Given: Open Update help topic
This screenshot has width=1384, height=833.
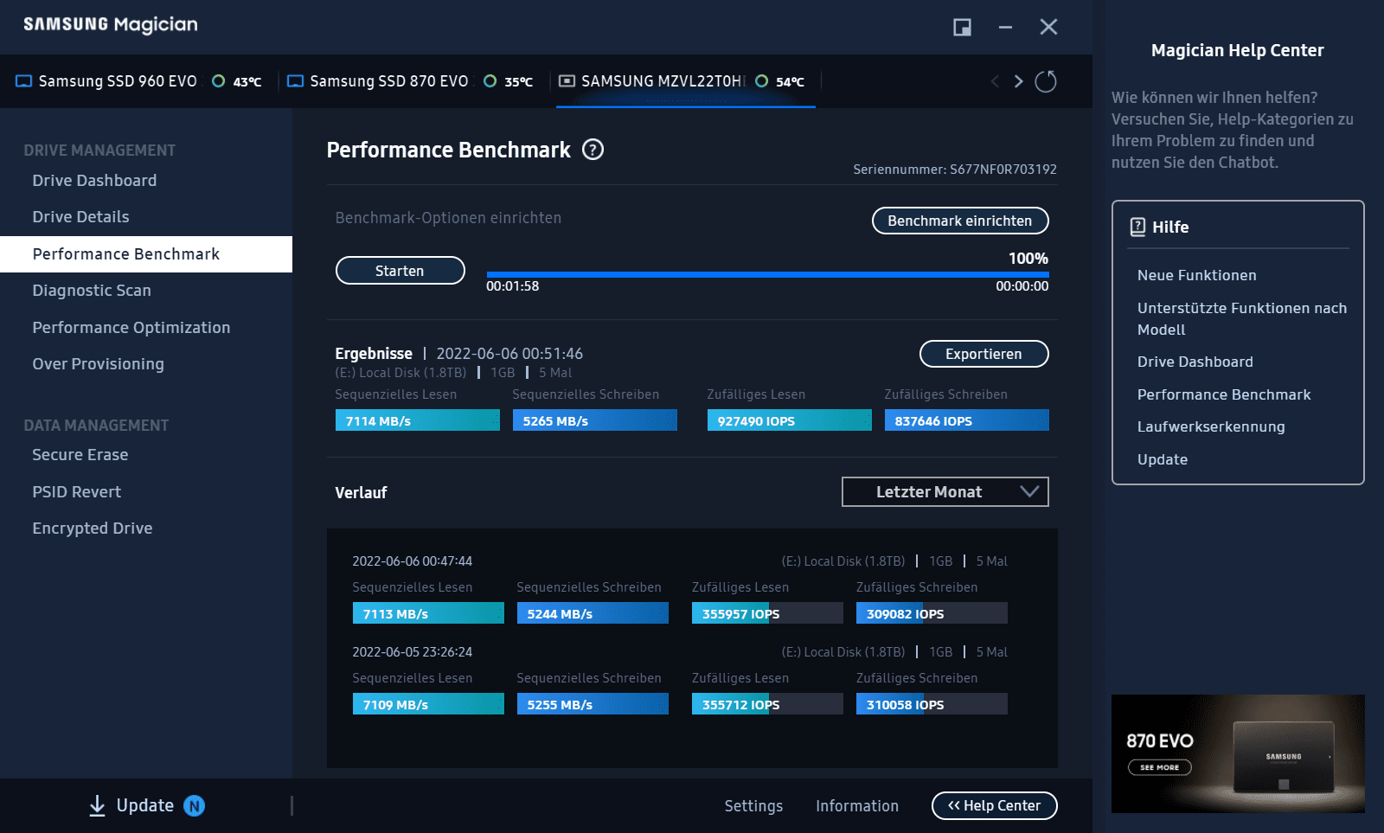Looking at the screenshot, I should 1162,459.
